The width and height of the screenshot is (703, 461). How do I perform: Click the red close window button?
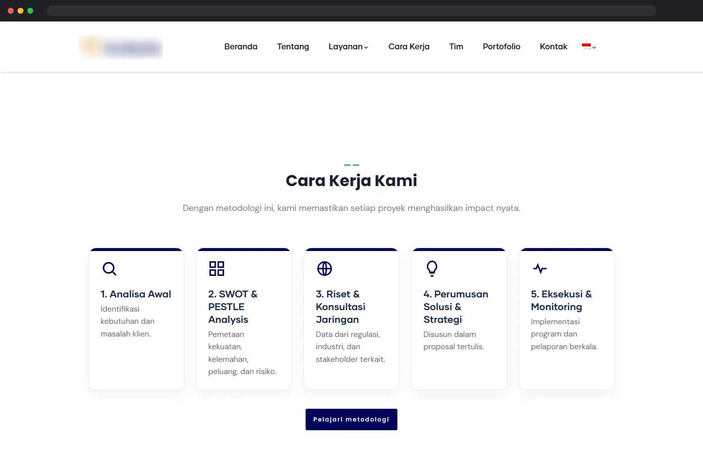click(x=11, y=11)
